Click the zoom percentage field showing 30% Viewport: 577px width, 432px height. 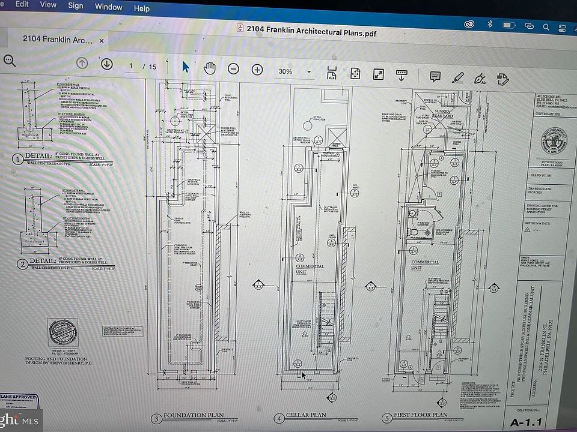pyautogui.click(x=285, y=71)
